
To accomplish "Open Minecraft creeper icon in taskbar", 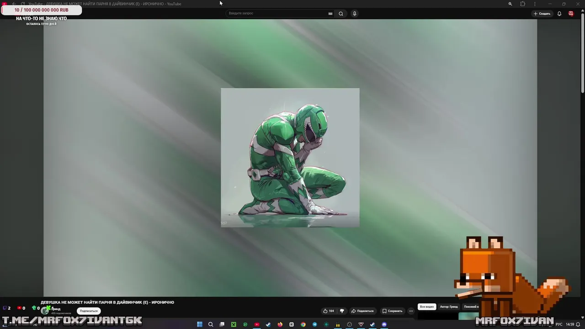I will (x=234, y=324).
